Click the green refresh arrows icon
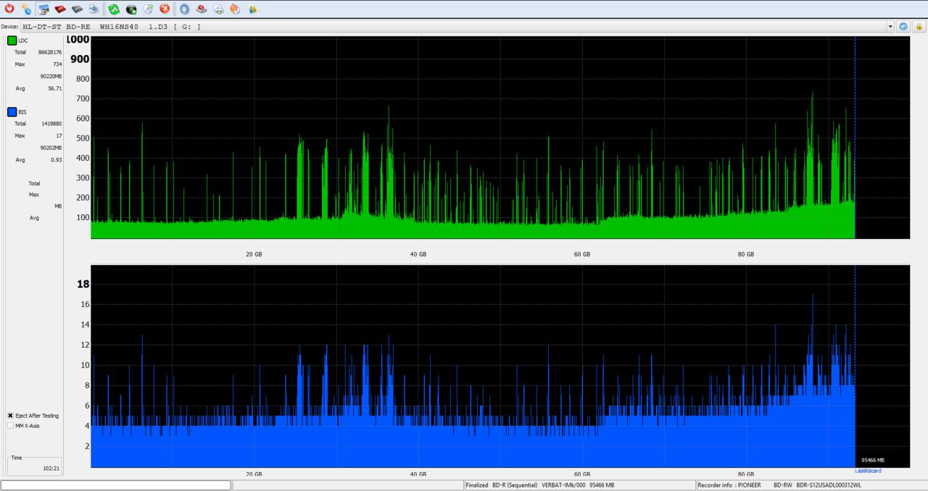Viewport: 928px width, 491px height. (x=114, y=9)
